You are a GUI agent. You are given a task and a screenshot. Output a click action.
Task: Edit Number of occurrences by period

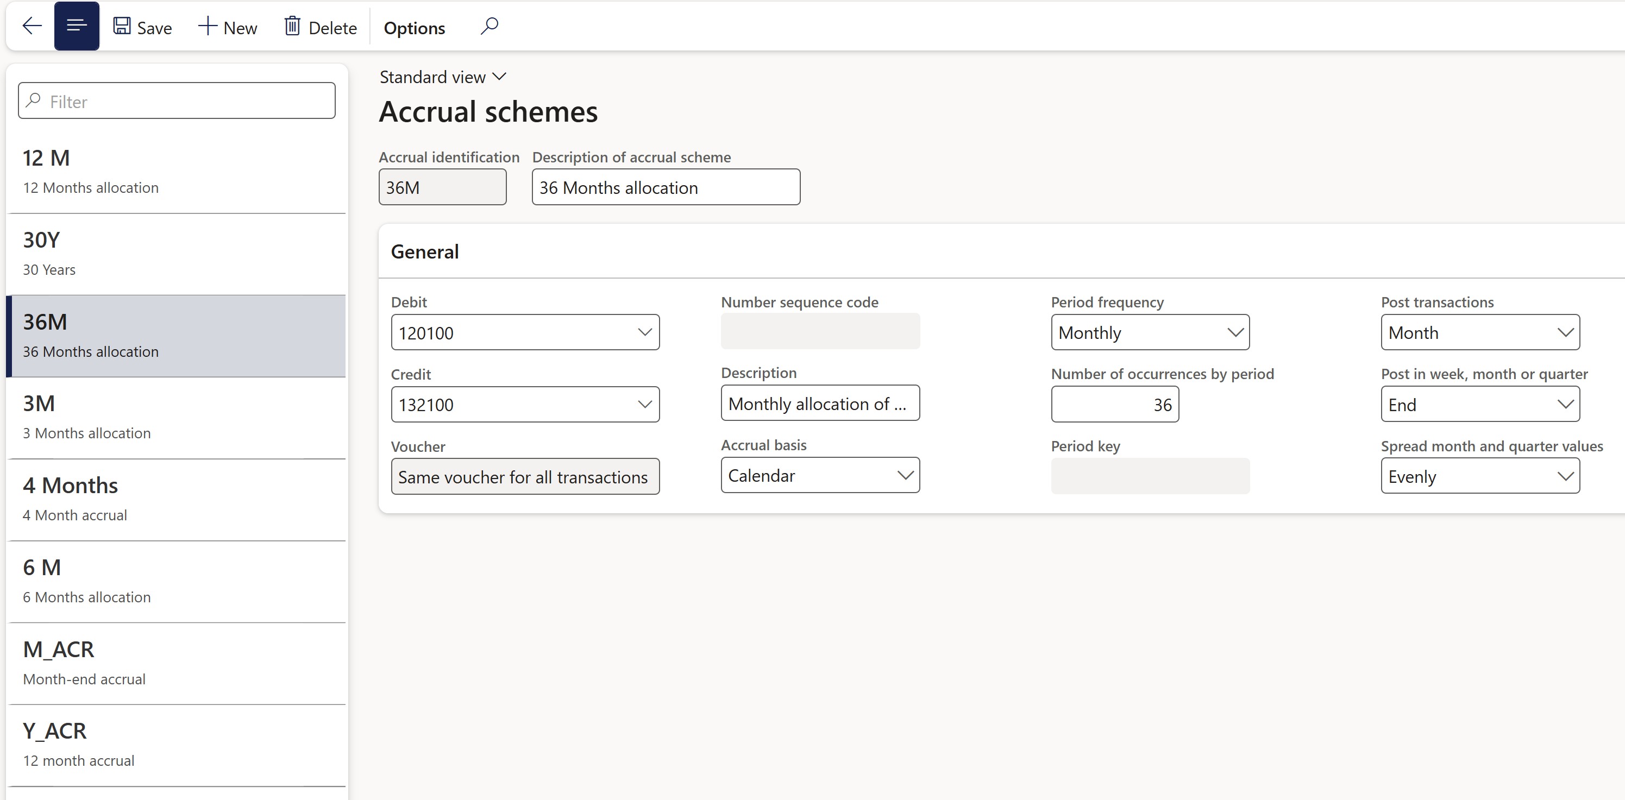1115,404
